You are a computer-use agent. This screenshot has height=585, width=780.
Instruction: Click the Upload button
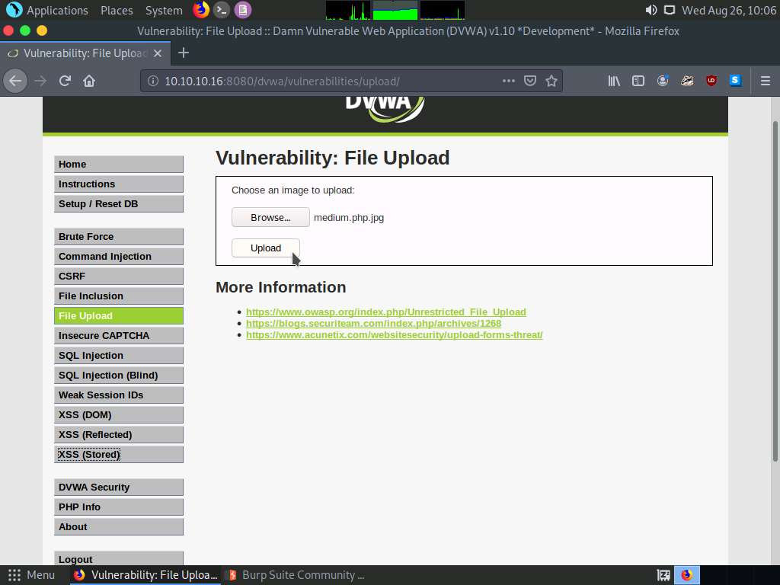(x=265, y=248)
